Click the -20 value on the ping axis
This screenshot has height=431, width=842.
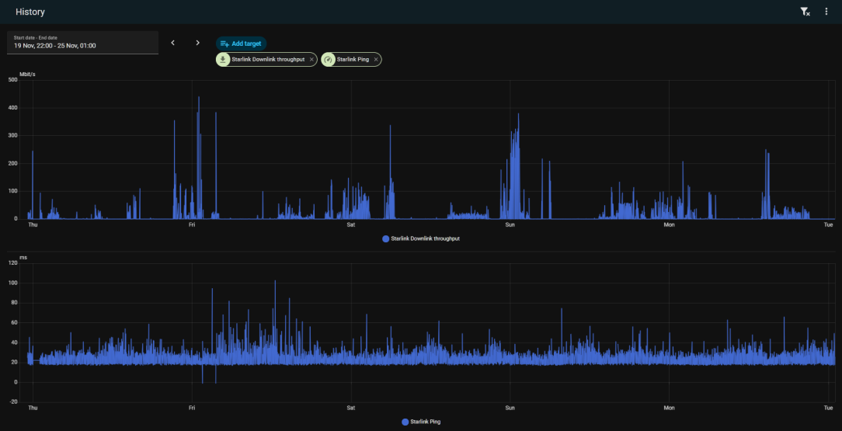(x=13, y=402)
